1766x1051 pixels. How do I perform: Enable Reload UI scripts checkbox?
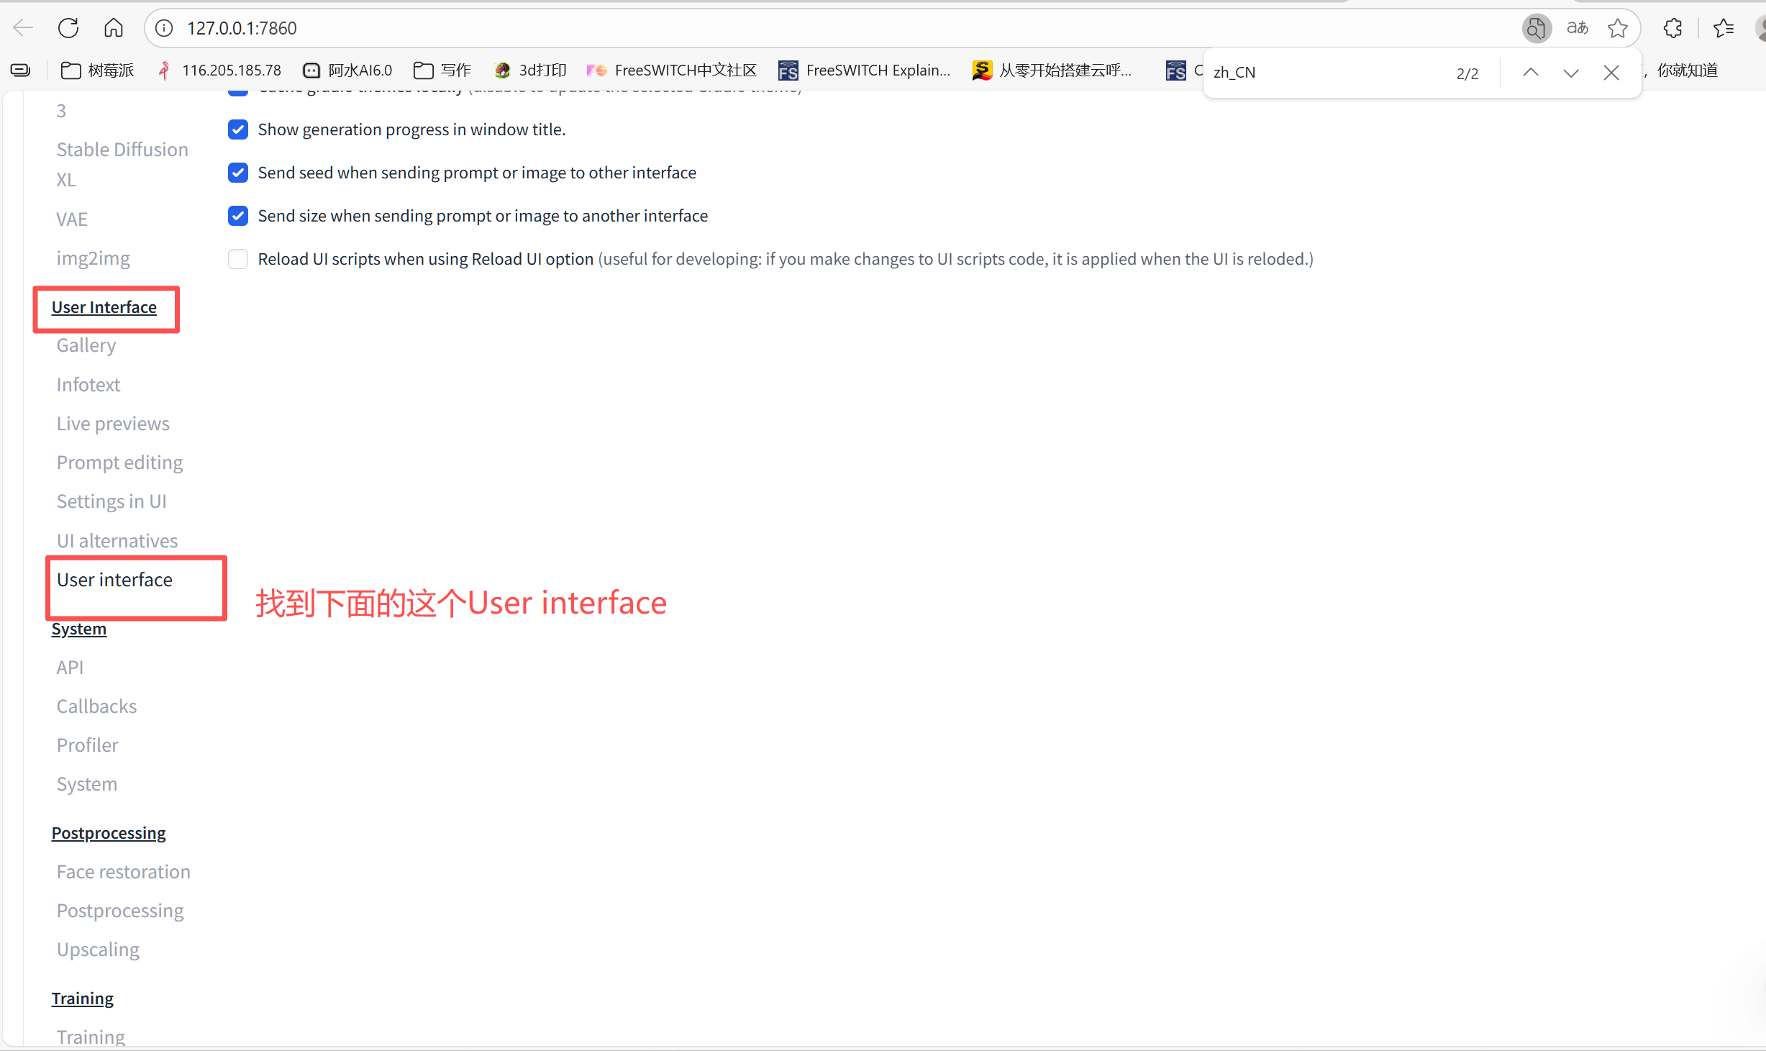click(238, 259)
